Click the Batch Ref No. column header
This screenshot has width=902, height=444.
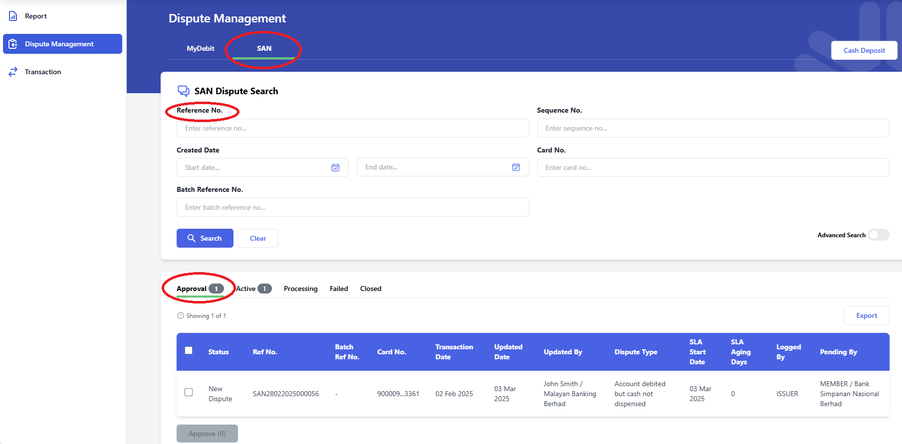[x=347, y=352]
